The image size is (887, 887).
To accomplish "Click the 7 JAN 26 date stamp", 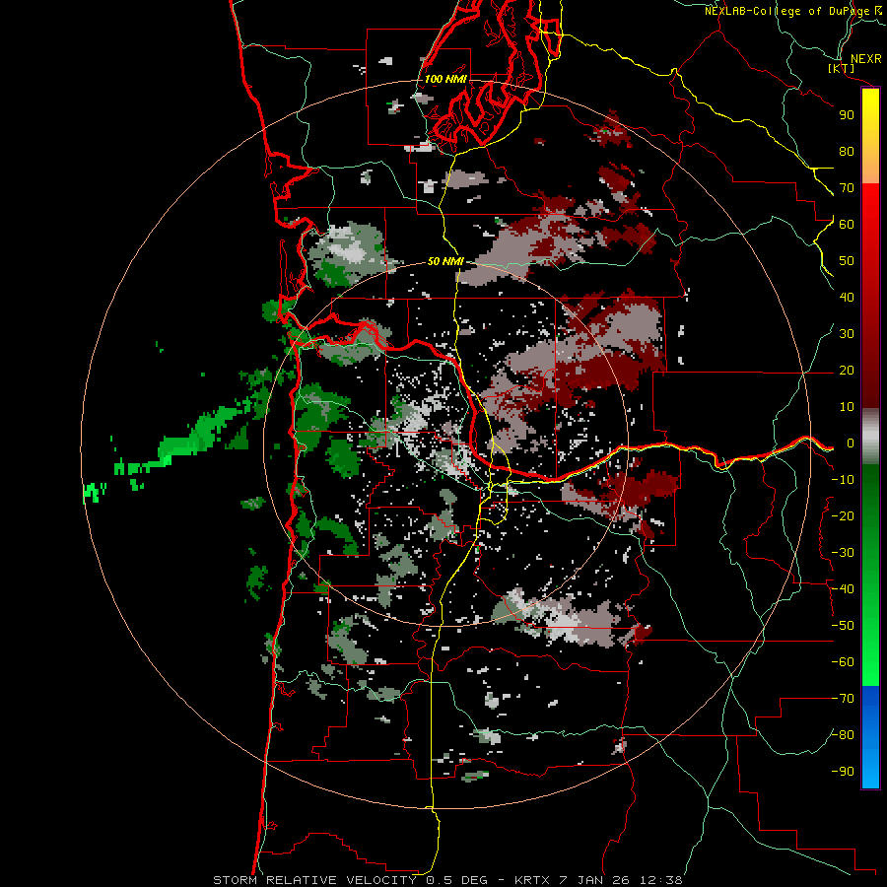I will coord(595,880).
